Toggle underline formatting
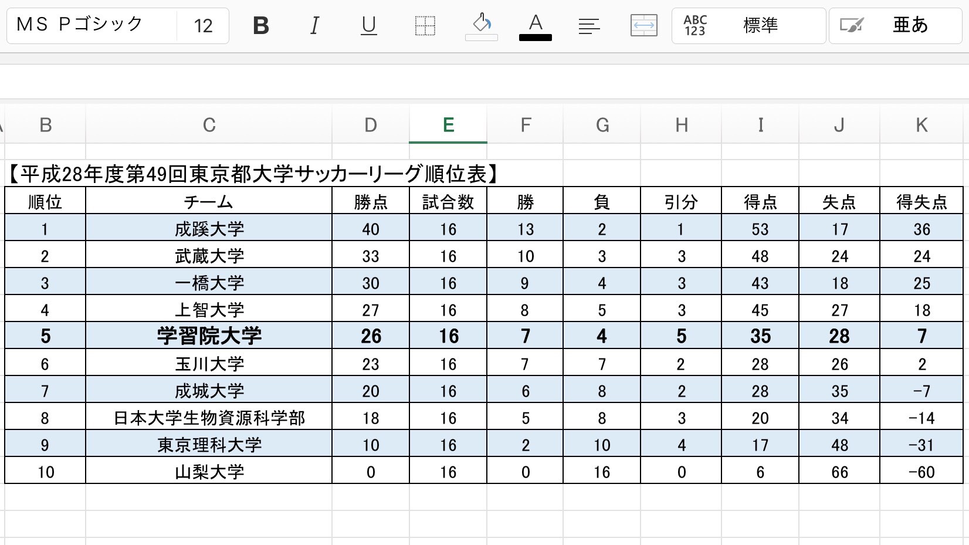 (368, 26)
